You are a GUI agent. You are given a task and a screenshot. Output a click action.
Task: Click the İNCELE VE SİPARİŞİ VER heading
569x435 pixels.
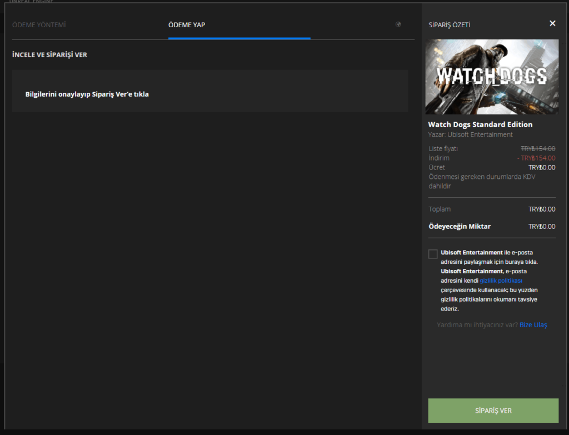pyautogui.click(x=49, y=55)
